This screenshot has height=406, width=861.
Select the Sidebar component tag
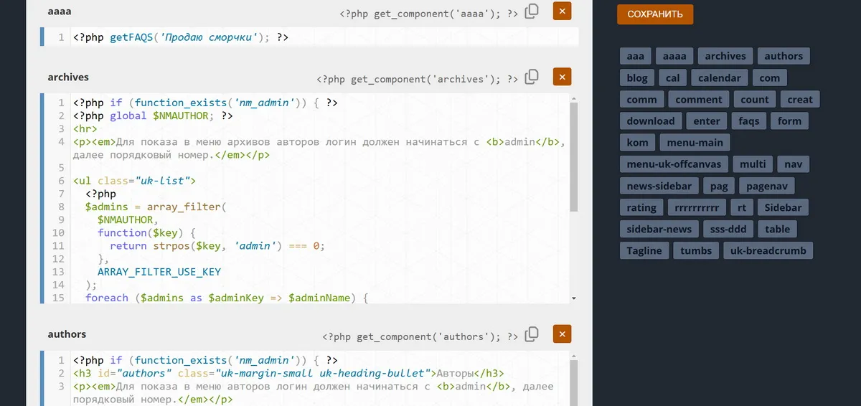click(784, 207)
